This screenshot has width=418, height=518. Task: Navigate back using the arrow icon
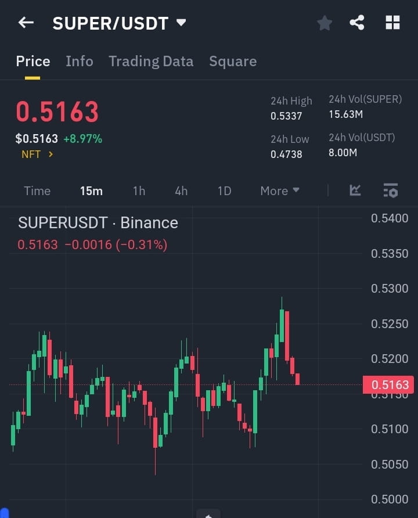pyautogui.click(x=25, y=22)
